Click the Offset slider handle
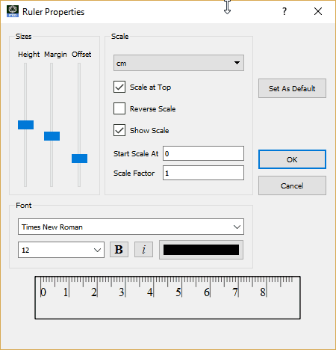 point(79,159)
